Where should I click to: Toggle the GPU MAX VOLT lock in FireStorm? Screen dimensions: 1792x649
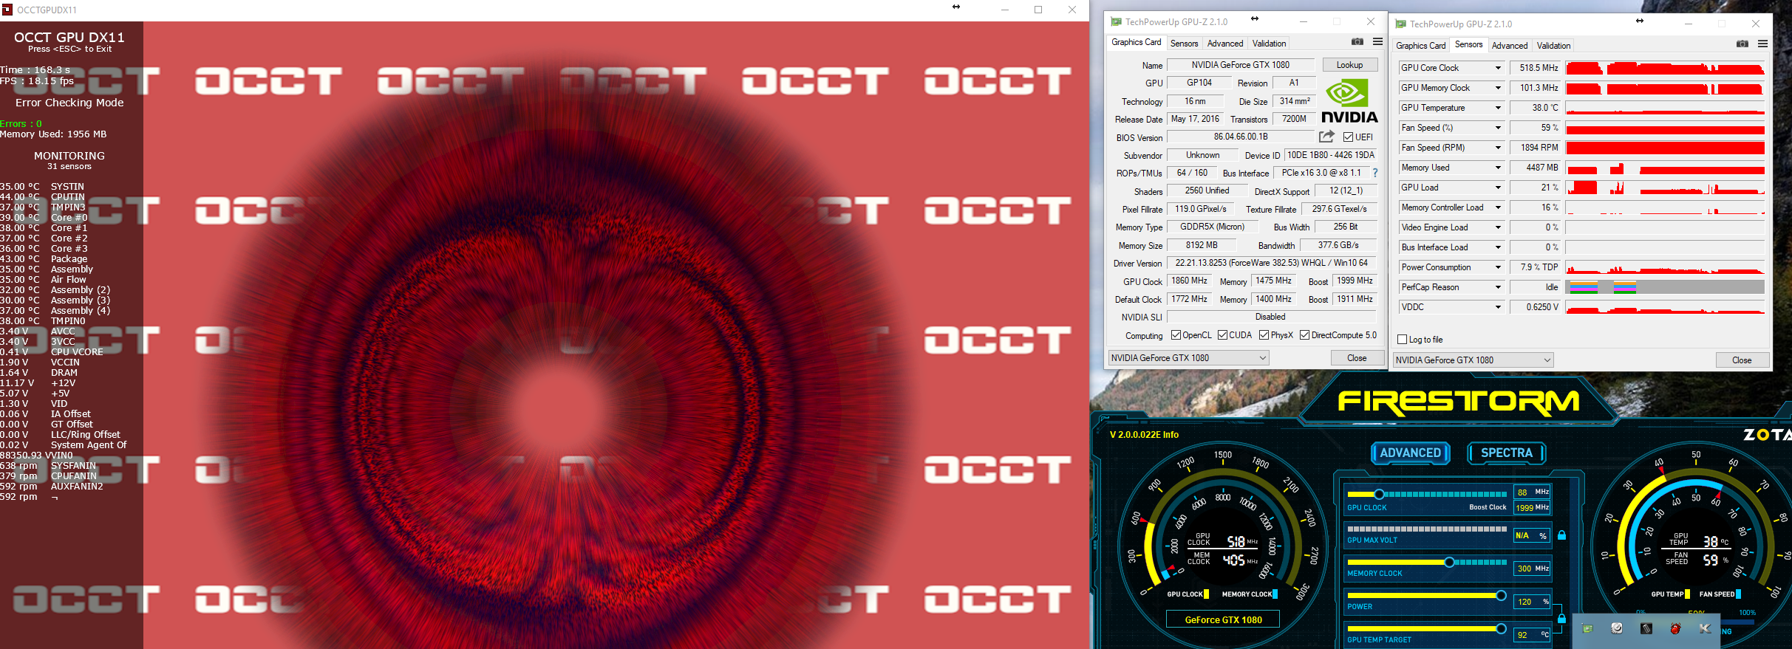(1561, 535)
